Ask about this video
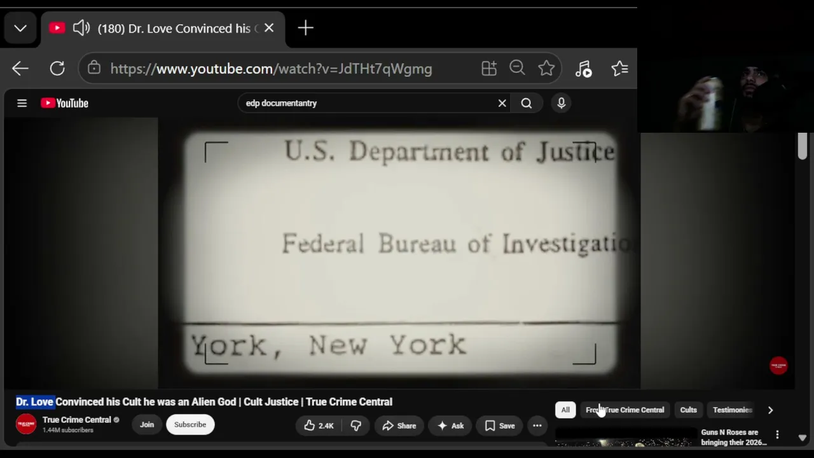This screenshot has width=814, height=458. click(450, 426)
